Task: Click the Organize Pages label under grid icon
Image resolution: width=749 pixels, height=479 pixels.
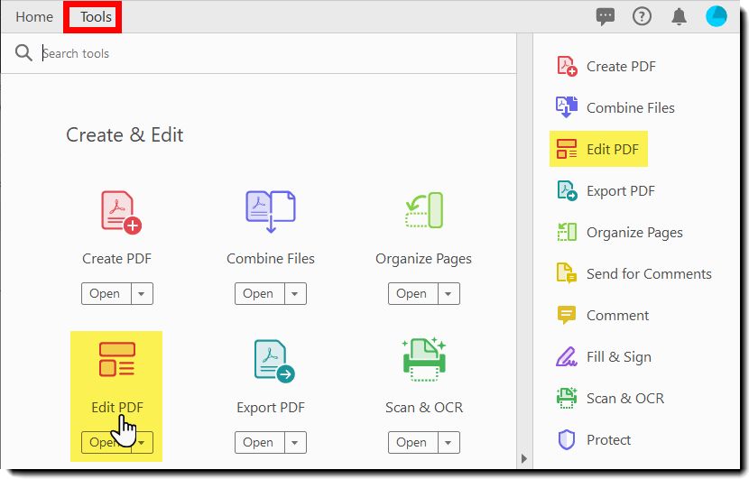Action: pos(423,259)
